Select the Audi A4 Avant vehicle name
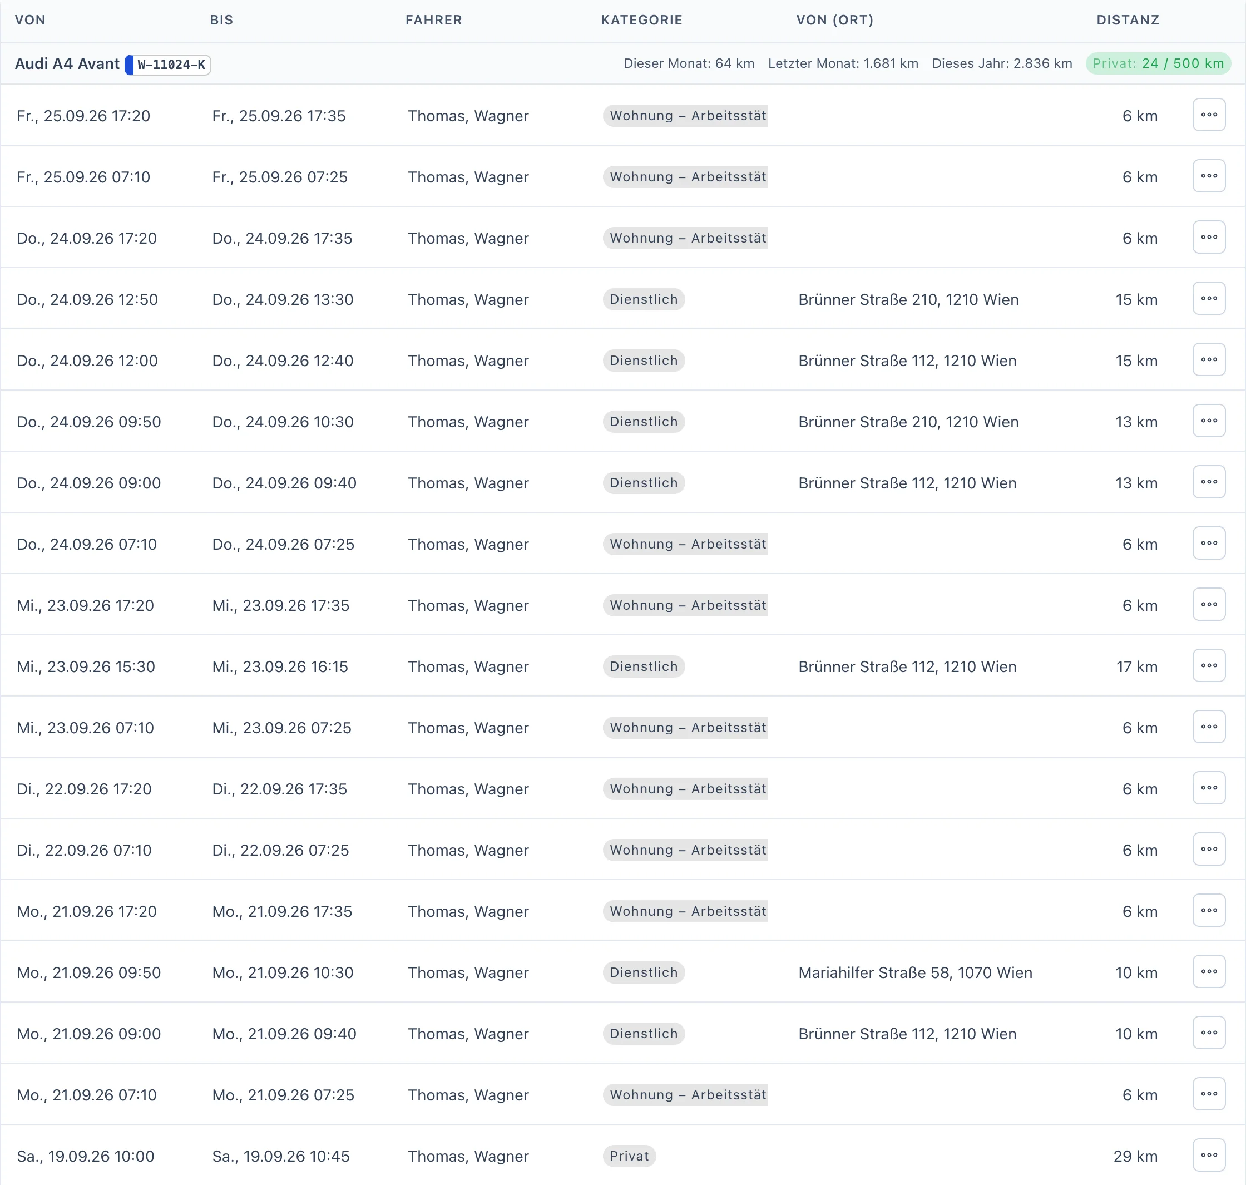 pos(67,64)
